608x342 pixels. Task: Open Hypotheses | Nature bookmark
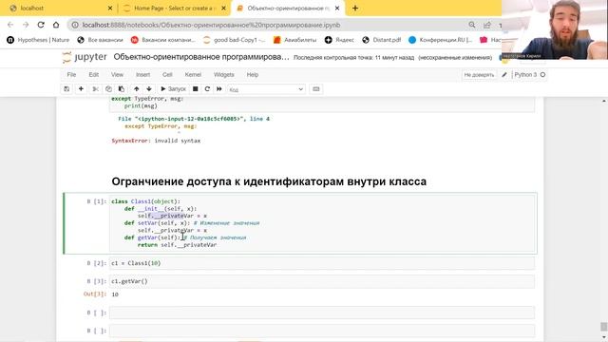pyautogui.click(x=38, y=40)
